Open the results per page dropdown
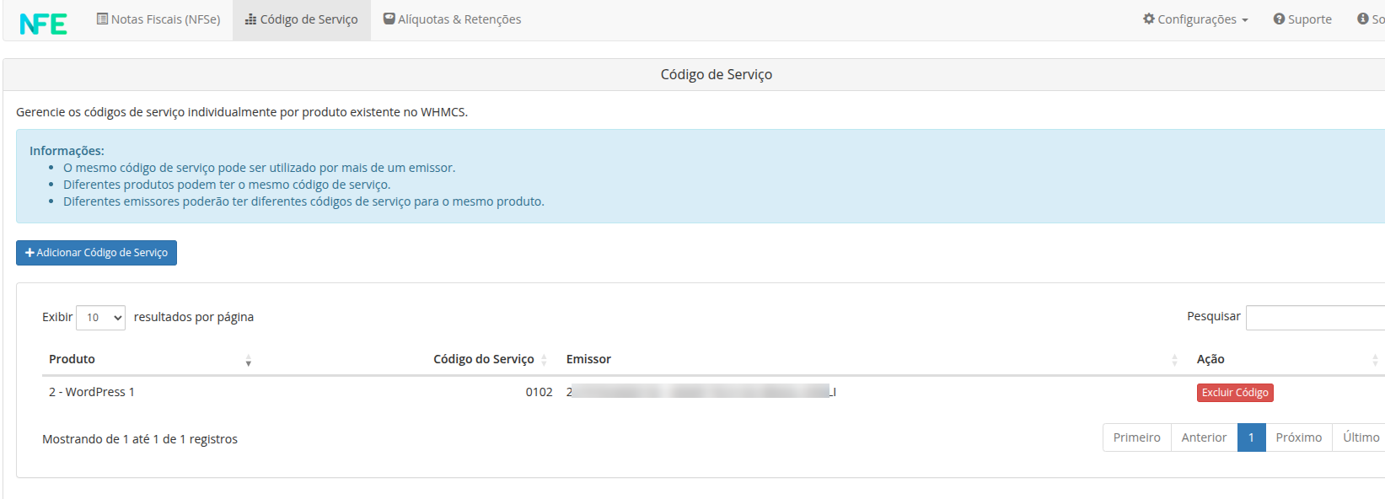Screen dimensions: 1385x499 100,318
